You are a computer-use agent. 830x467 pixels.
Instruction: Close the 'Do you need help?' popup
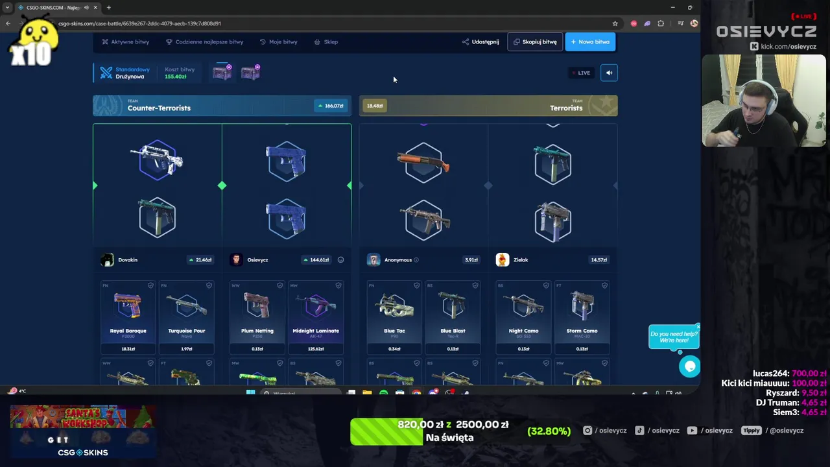[x=698, y=326]
